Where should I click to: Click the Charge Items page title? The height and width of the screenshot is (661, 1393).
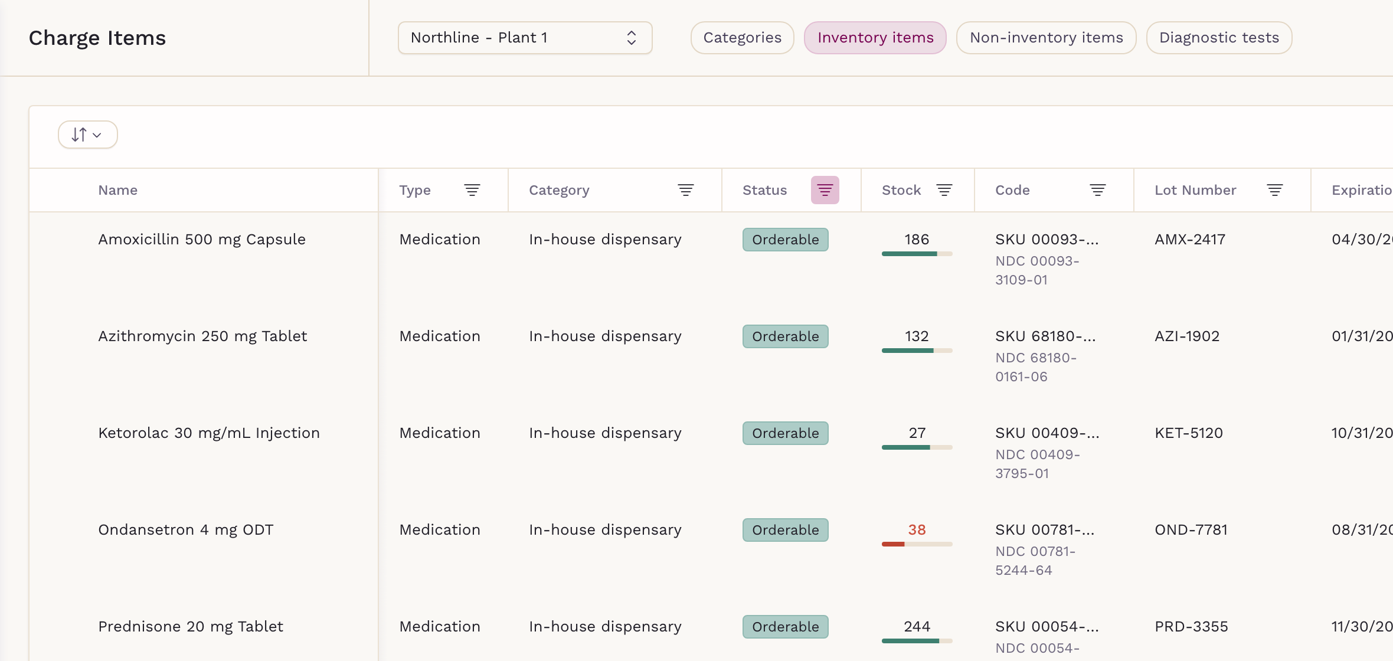click(97, 38)
